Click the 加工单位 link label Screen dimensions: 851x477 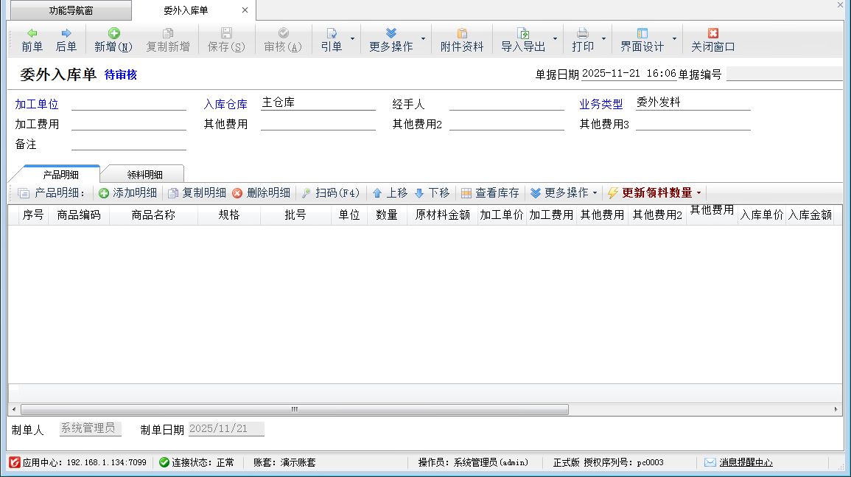coord(37,105)
